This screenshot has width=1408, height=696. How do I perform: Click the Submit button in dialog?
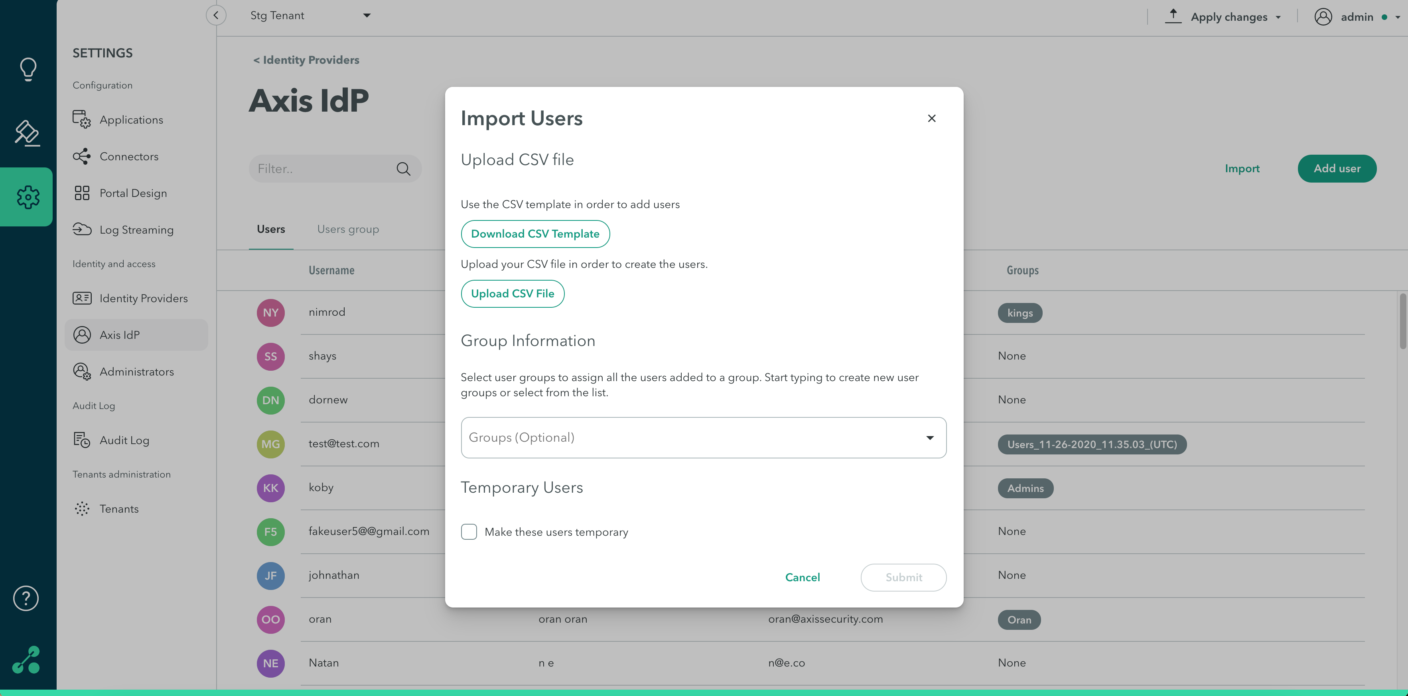[x=903, y=577]
